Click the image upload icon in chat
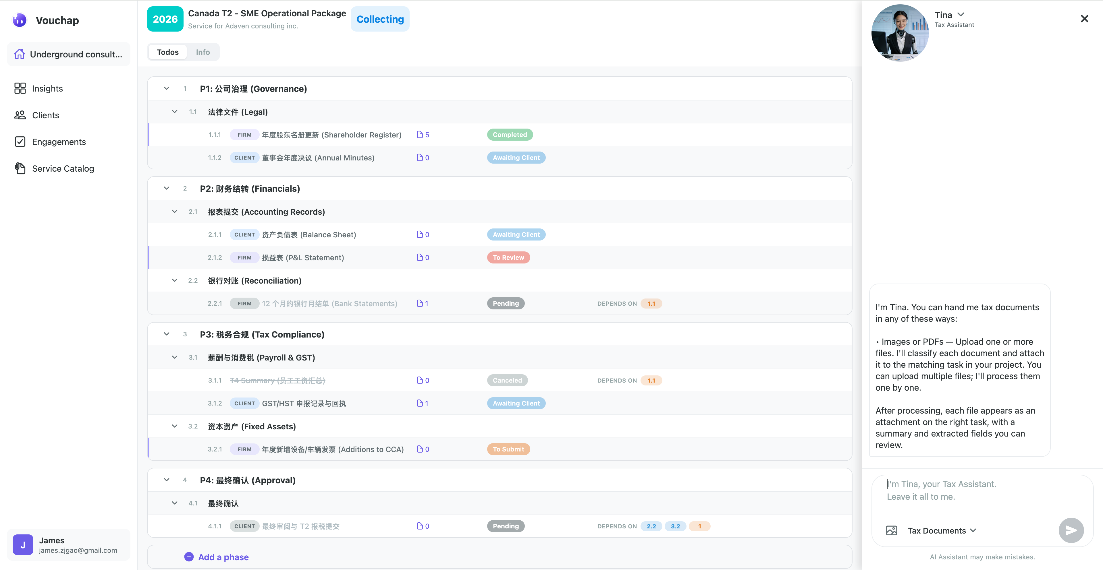1103x570 pixels. click(x=892, y=530)
